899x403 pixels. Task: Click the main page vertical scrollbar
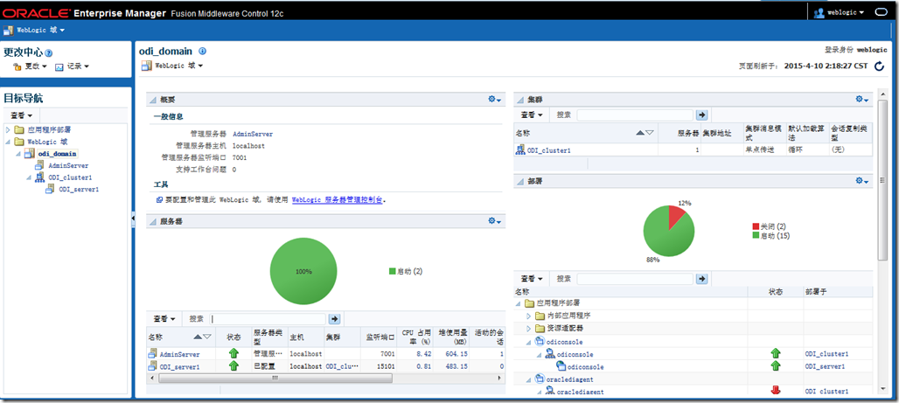tap(883, 179)
